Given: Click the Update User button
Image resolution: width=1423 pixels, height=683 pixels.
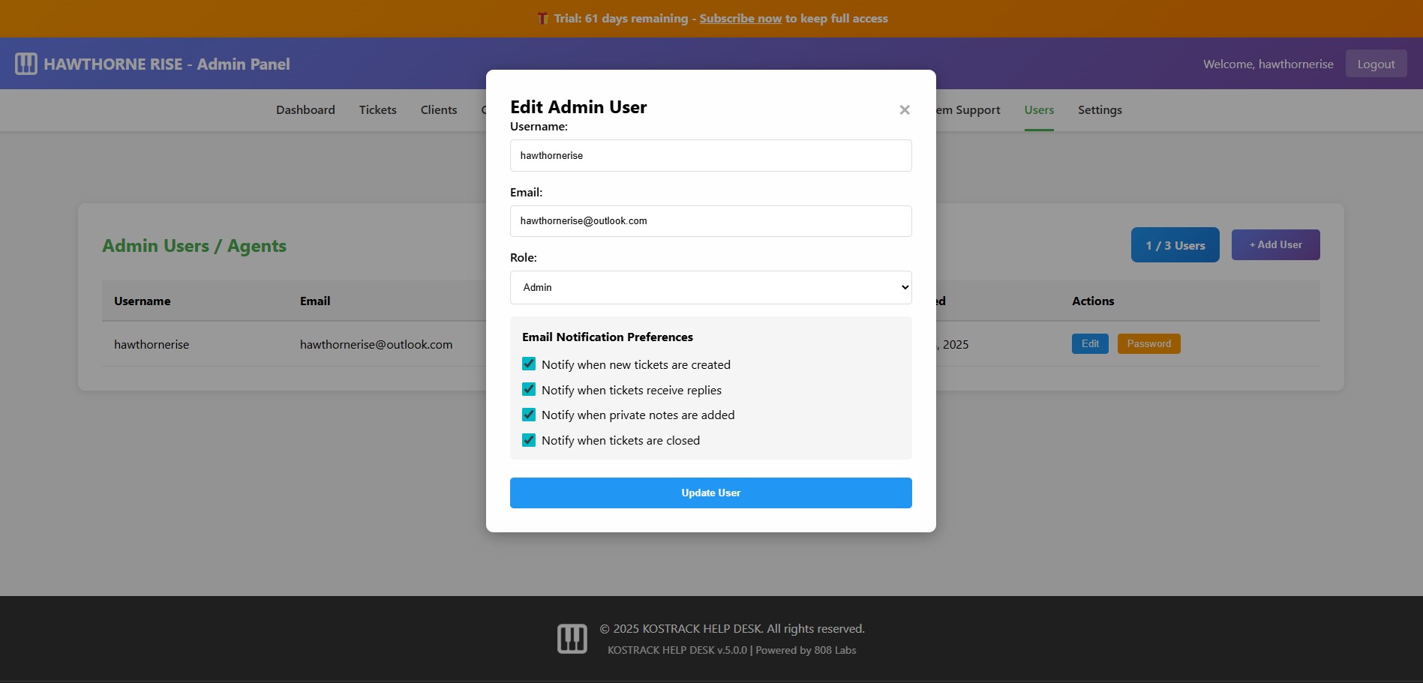Looking at the screenshot, I should tap(710, 493).
